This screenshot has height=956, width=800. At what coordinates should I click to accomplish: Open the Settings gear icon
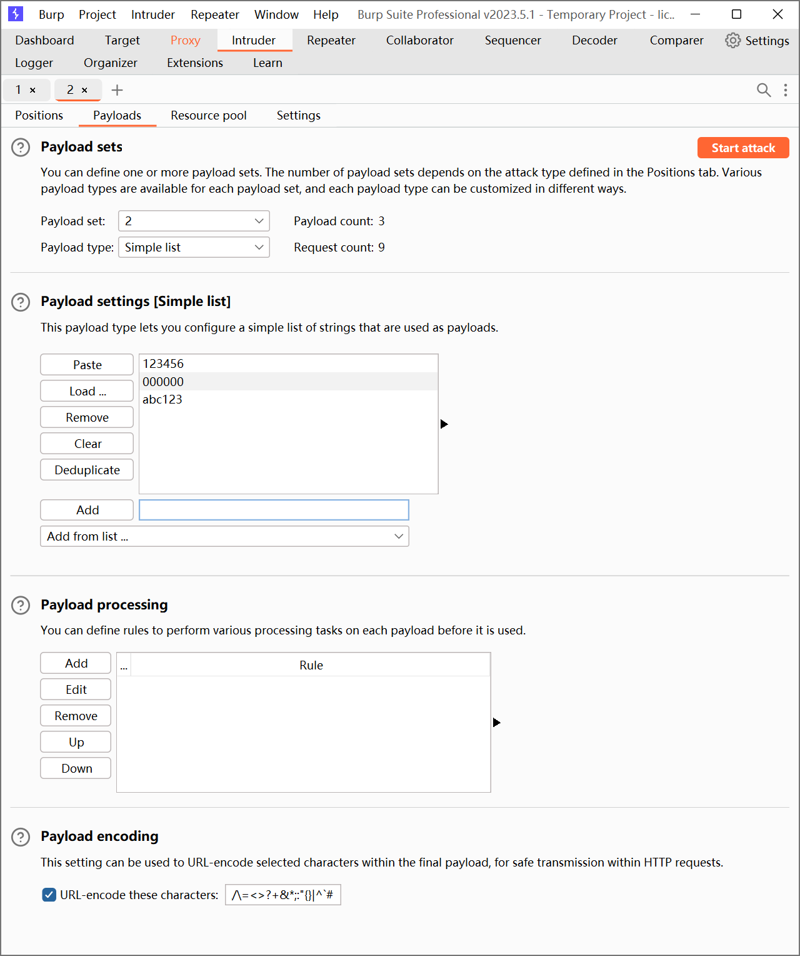pos(732,41)
